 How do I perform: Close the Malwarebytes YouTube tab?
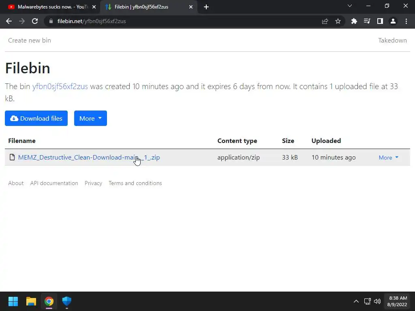(94, 7)
